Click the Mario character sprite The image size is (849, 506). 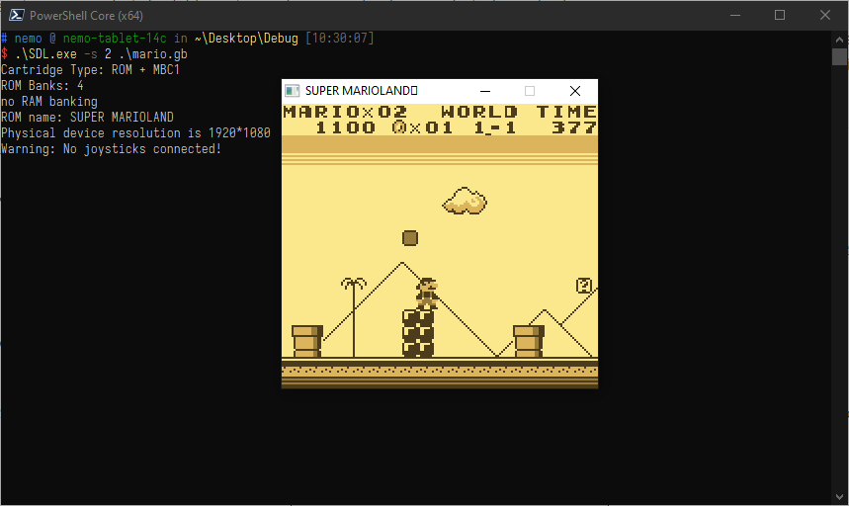pos(426,294)
